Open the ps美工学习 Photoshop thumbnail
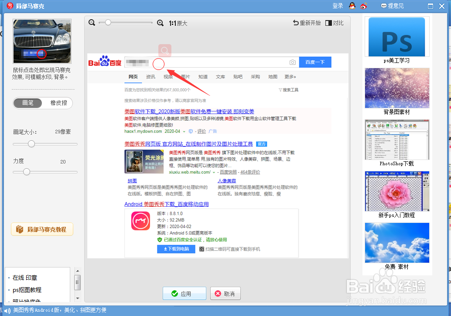451x316 pixels. point(396,37)
